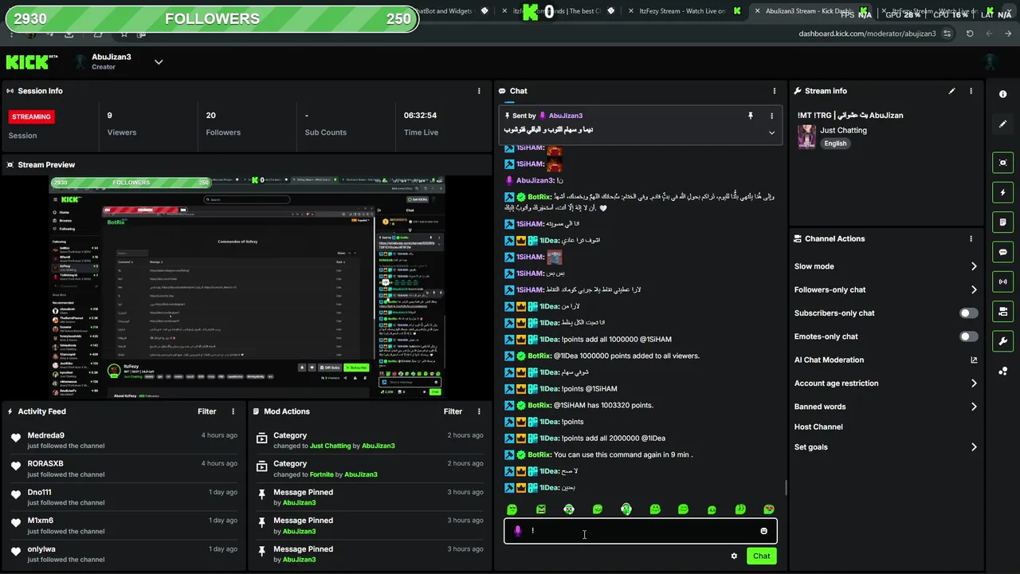Open Medreda9 follower entry
The width and height of the screenshot is (1020, 574).
pos(124,441)
